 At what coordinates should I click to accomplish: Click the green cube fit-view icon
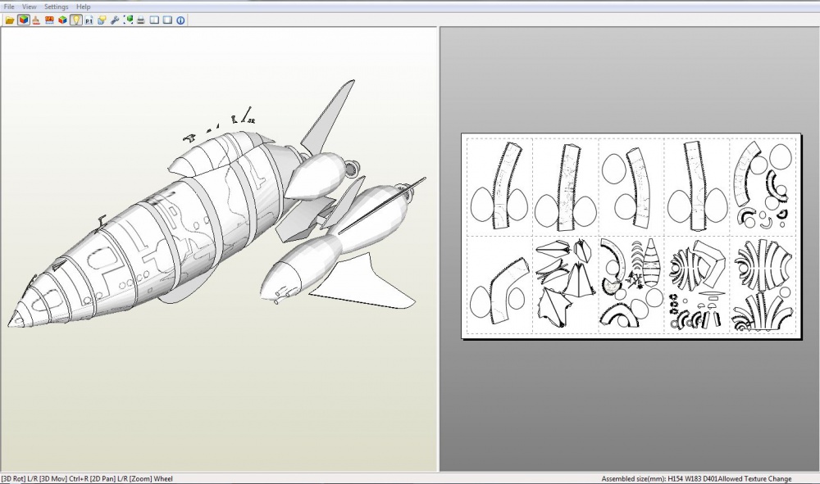tap(128, 20)
